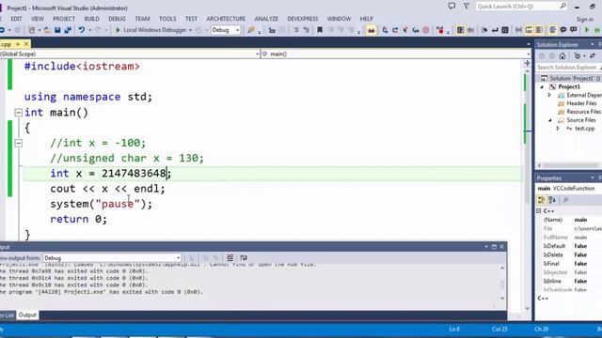Image resolution: width=602 pixels, height=338 pixels.
Task: Toggle bookmark icon in toolbar
Action: [x=320, y=30]
